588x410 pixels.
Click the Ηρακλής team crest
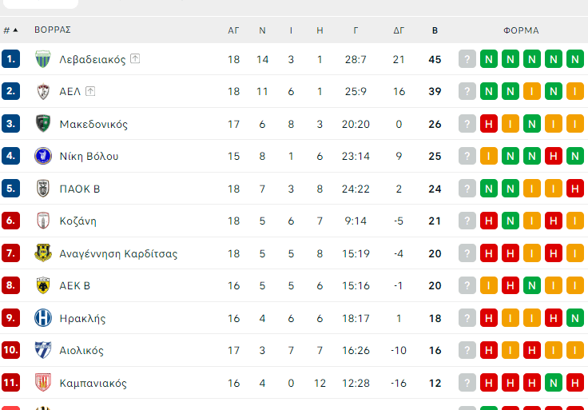[x=43, y=318]
